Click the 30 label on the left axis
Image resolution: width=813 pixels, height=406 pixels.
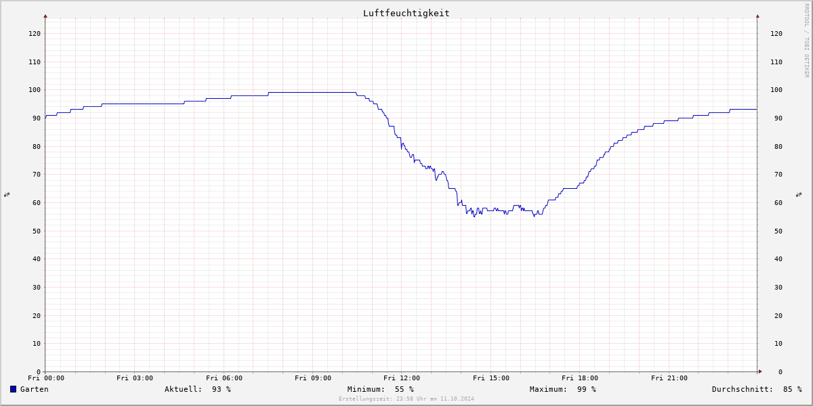[x=37, y=287]
